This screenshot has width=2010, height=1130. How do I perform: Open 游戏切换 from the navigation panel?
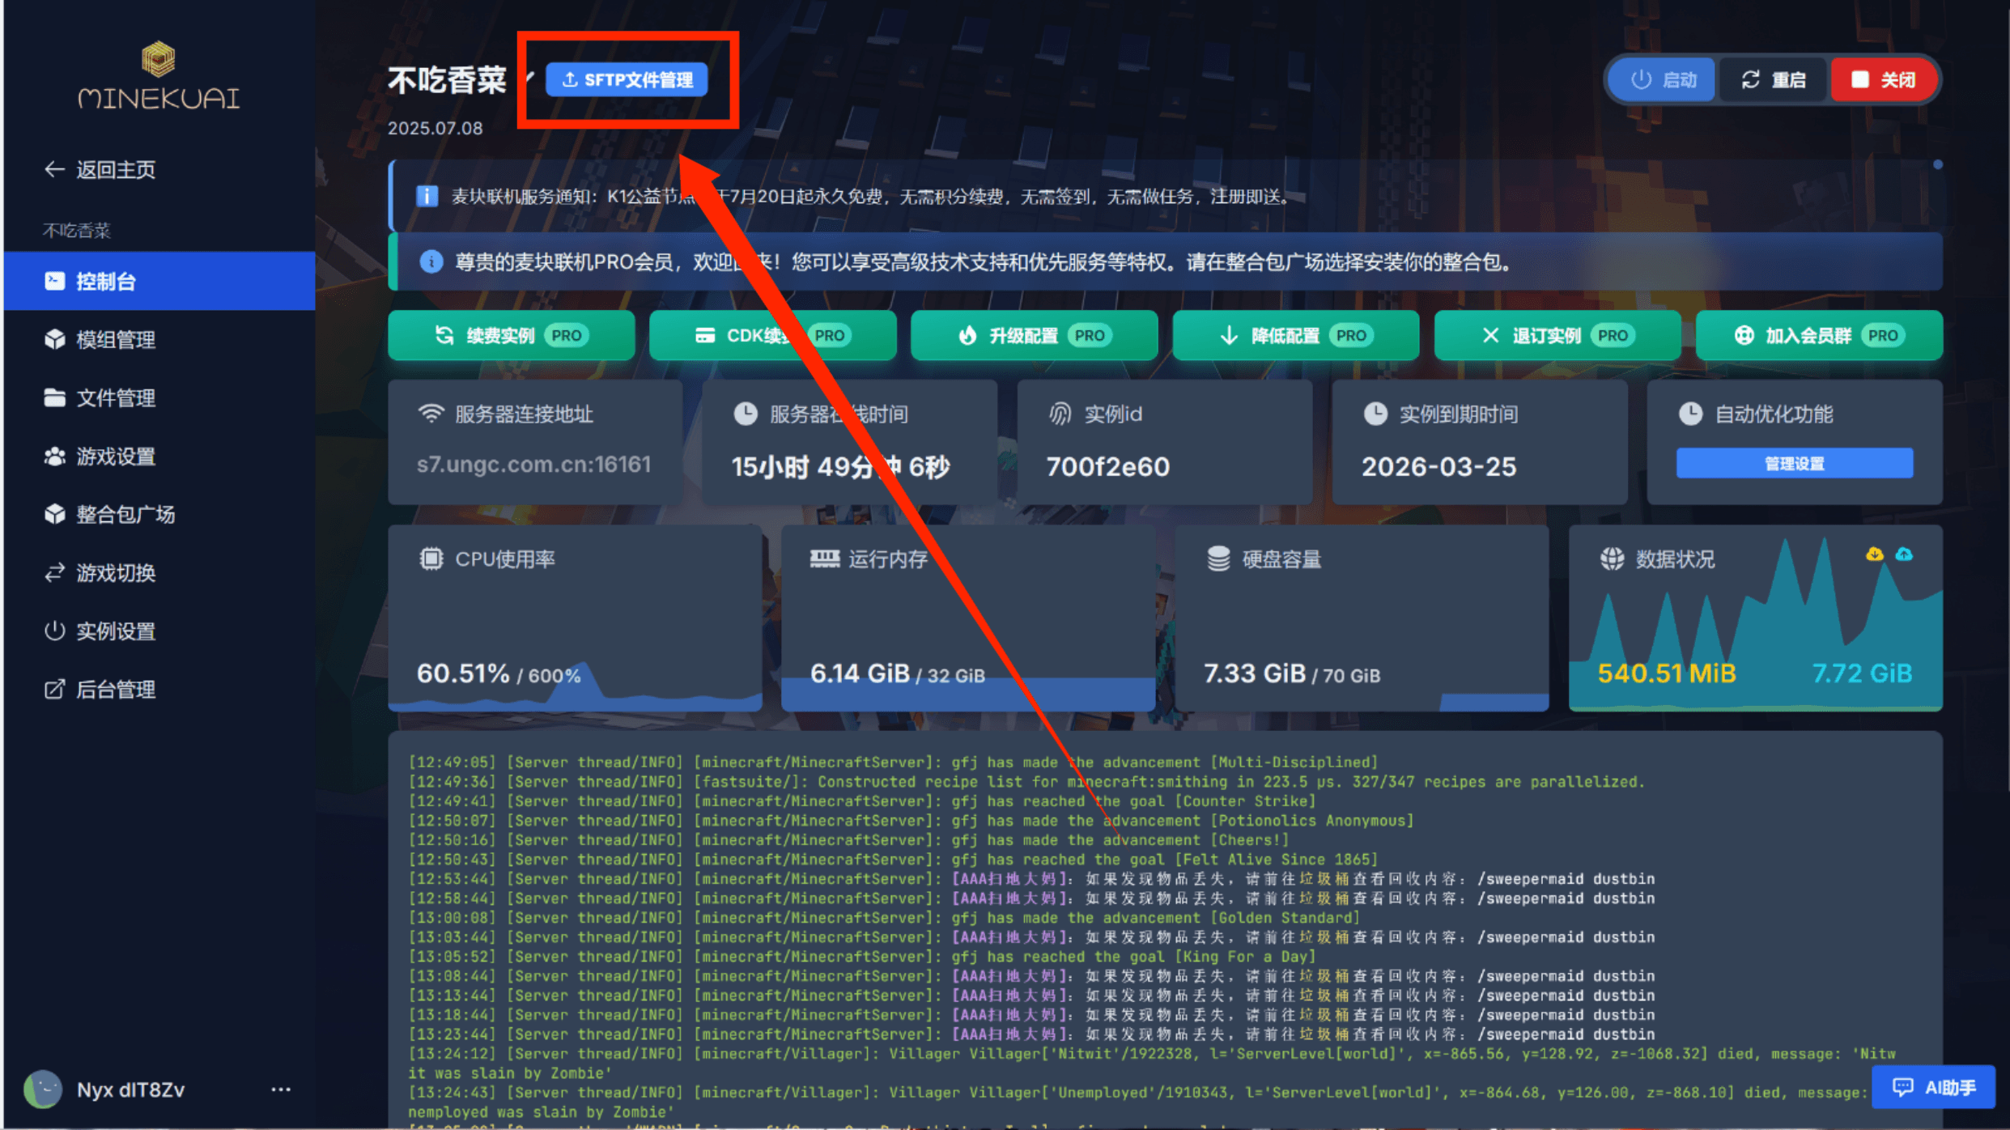pyautogui.click(x=116, y=572)
